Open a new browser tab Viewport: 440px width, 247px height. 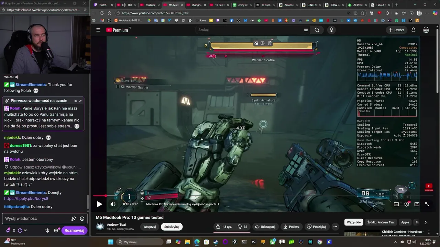coord(396,5)
